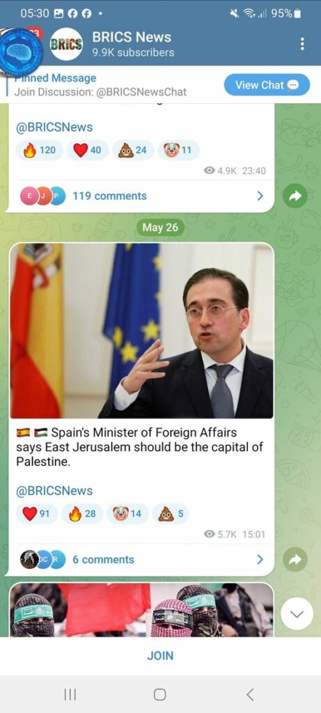Jump to latest with the down-arrow button
The image size is (321, 713).
click(x=297, y=614)
